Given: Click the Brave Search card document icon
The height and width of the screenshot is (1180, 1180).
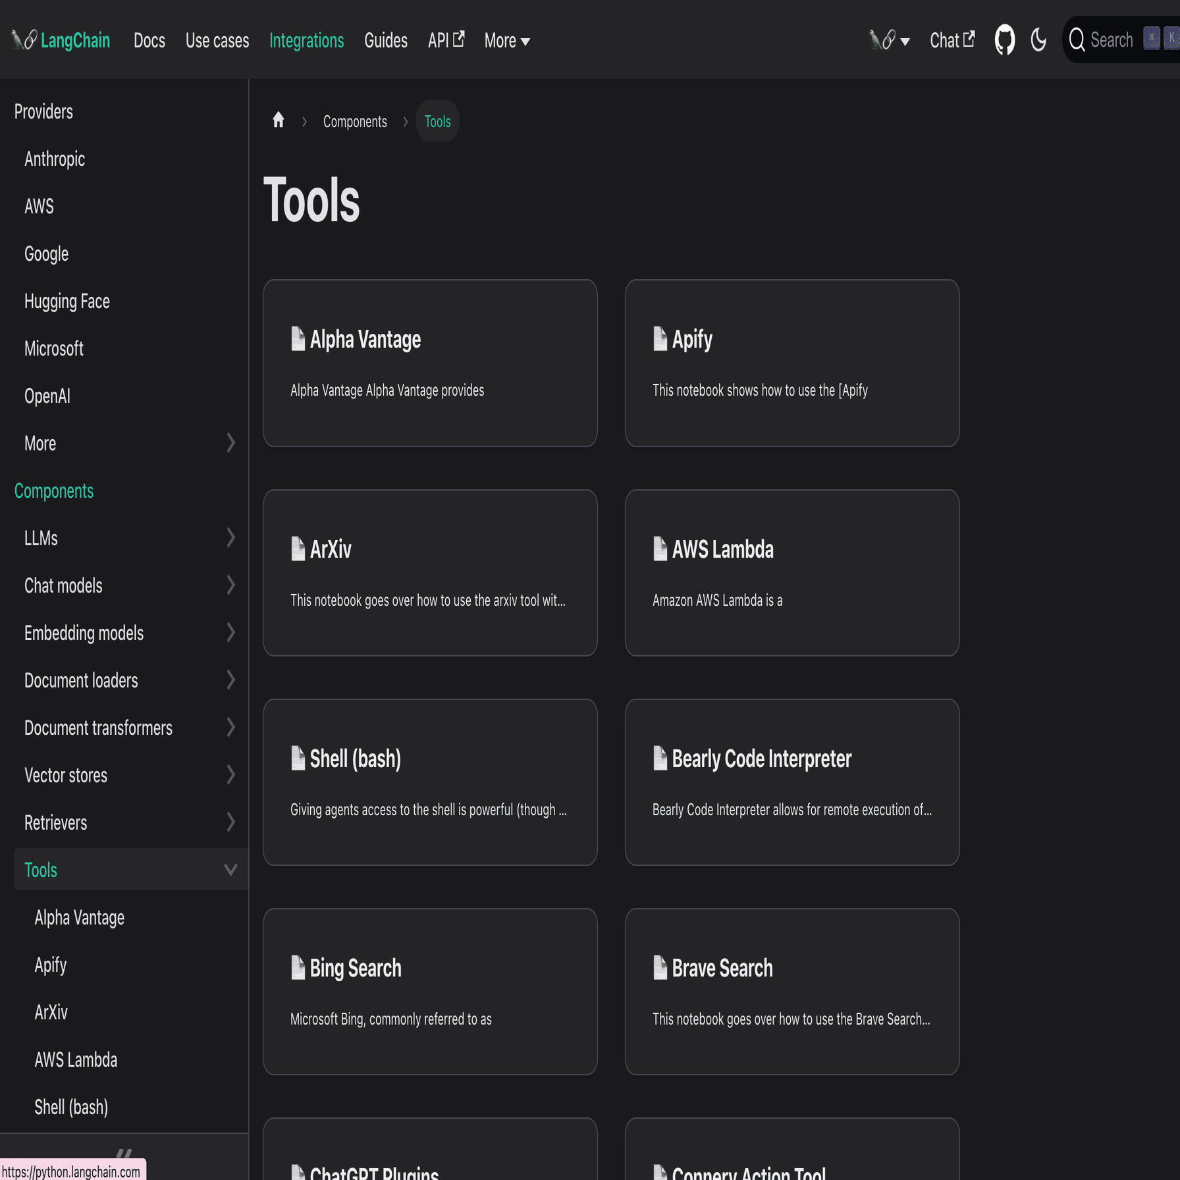Looking at the screenshot, I should tap(660, 968).
